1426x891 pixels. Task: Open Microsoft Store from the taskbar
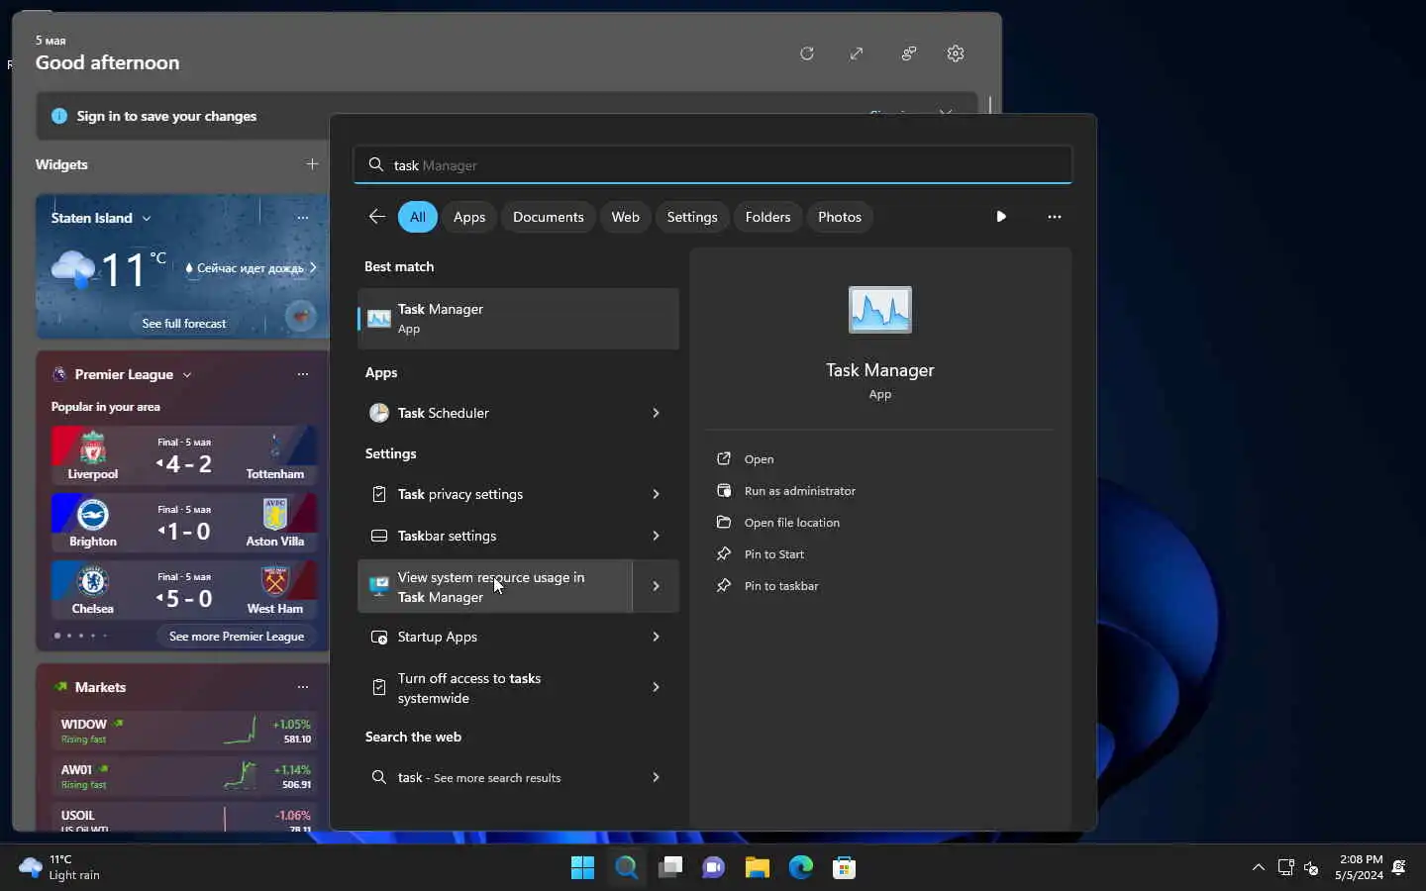(844, 867)
